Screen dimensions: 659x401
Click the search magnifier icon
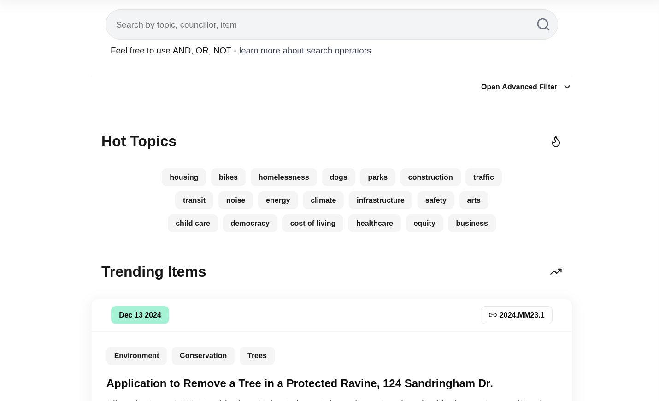click(543, 24)
